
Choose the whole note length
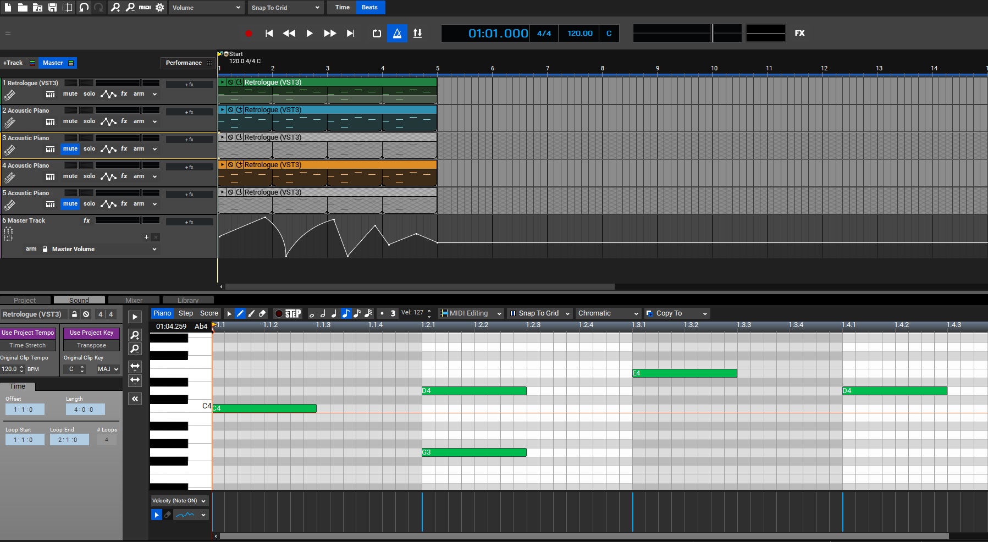pyautogui.click(x=312, y=314)
